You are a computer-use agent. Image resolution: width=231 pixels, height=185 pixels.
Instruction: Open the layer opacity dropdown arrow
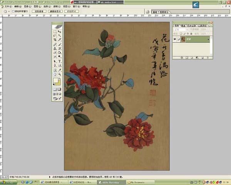208,30
